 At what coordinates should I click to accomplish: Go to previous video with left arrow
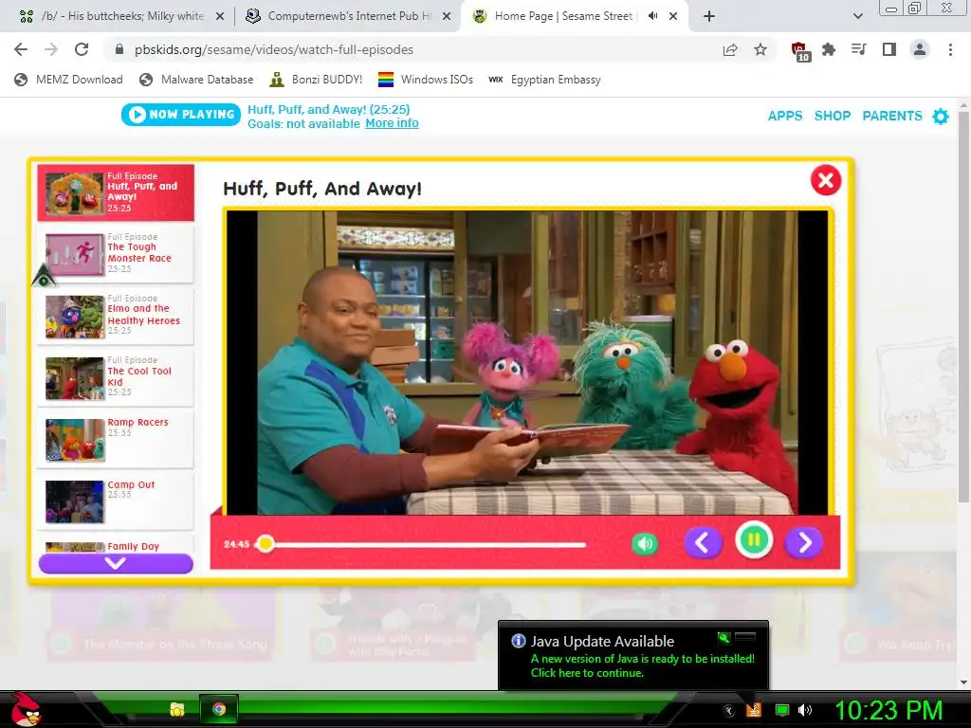[x=703, y=543]
